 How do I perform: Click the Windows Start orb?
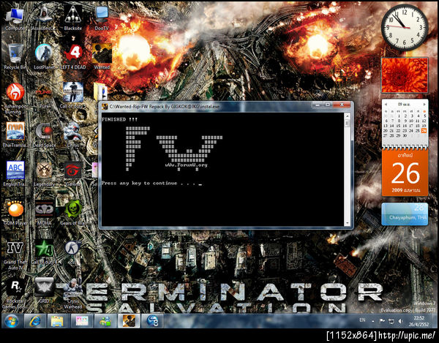point(12,320)
